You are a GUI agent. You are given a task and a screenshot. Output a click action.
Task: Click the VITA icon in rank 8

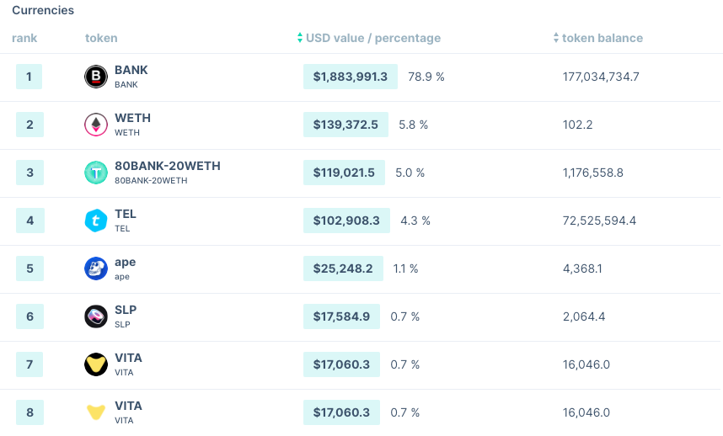pos(96,413)
